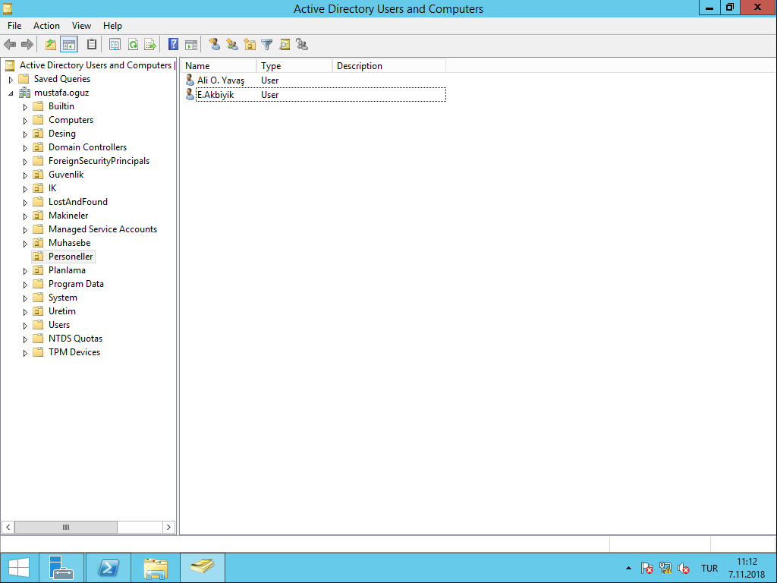Open the Help menu
Screen dimensions: 777x583
(x=112, y=26)
